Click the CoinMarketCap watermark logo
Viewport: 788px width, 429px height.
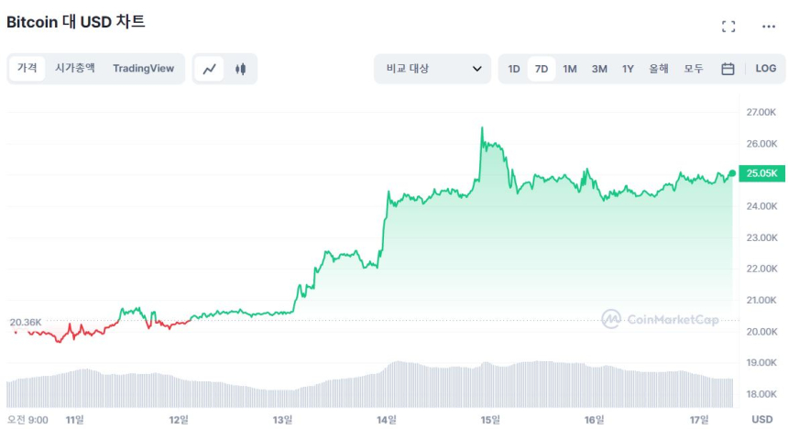point(660,319)
